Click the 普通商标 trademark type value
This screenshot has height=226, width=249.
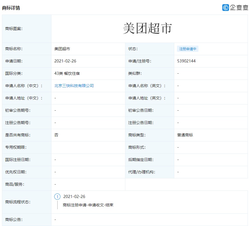click(185, 135)
